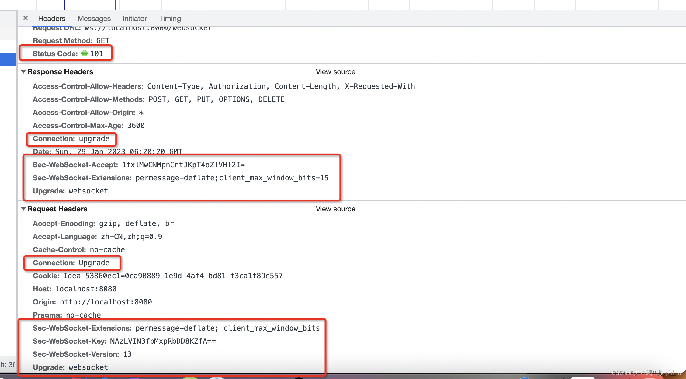Screen dimensions: 686x379
Task: Open the Messages tab
Action: coord(94,19)
